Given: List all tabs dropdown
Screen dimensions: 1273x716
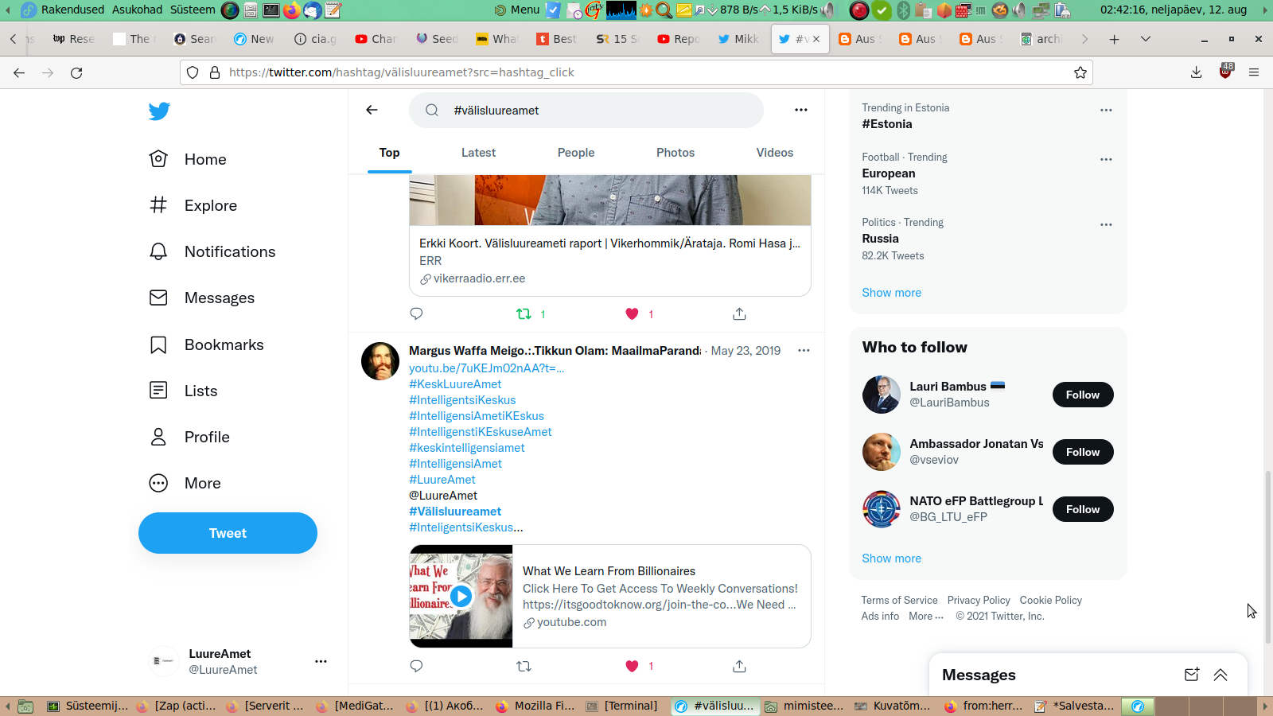Looking at the screenshot, I should click(x=1146, y=39).
